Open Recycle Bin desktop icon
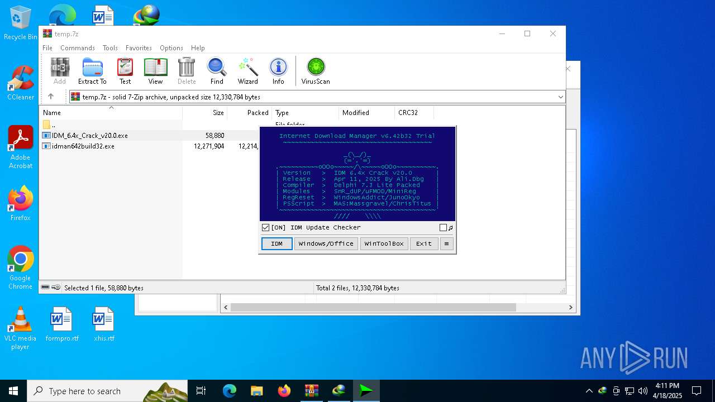 click(x=21, y=23)
